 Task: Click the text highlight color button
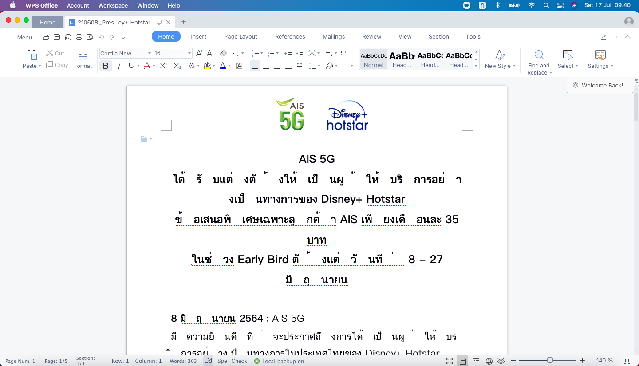coord(207,66)
